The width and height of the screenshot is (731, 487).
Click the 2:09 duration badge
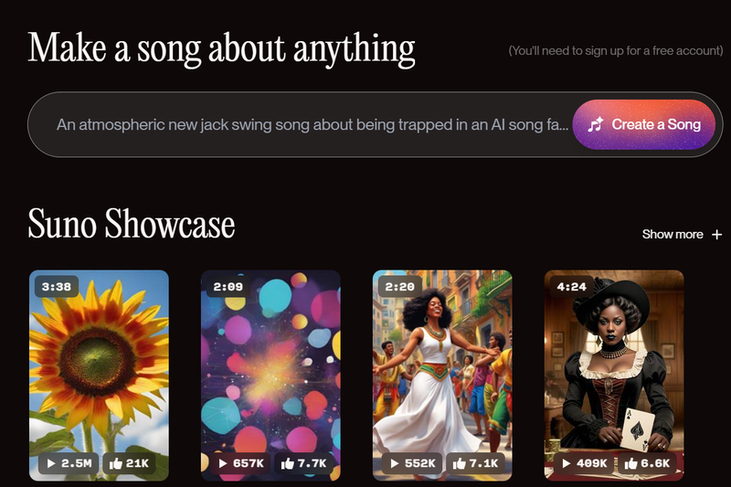228,287
